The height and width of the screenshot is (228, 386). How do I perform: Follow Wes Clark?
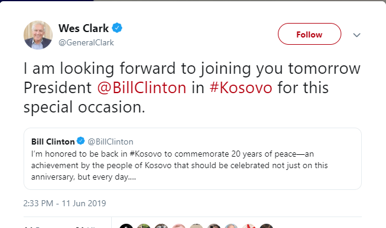[309, 34]
